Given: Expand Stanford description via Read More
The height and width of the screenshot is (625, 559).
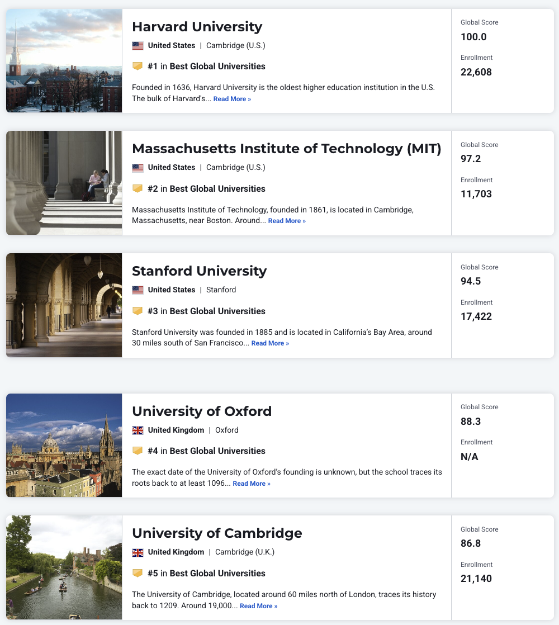Looking at the screenshot, I should coord(270,343).
